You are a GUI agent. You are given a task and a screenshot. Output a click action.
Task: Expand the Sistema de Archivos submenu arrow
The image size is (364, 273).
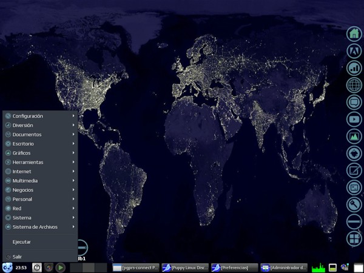coord(73,226)
